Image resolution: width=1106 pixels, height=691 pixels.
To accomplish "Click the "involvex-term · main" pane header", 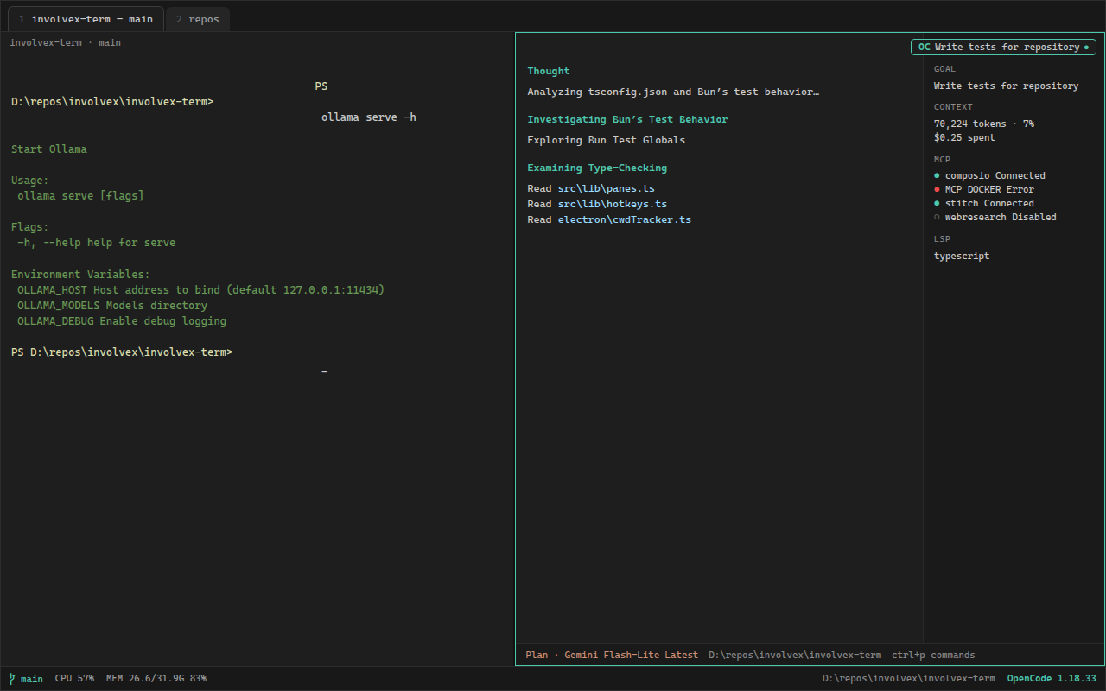I will coord(66,42).
